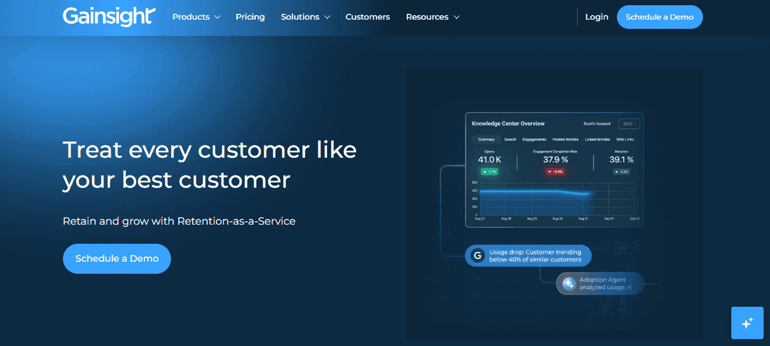Select Customers in the navigation bar

click(367, 17)
